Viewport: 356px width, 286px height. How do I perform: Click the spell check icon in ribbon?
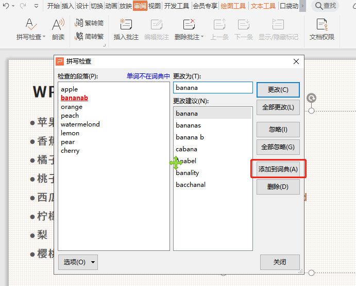pos(30,24)
